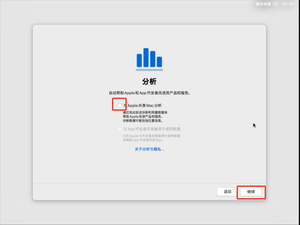Image resolution: width=300 pixels, height=225 pixels.
Task: Open the 03:14 clock in the menu bar
Action: [x=287, y=4]
